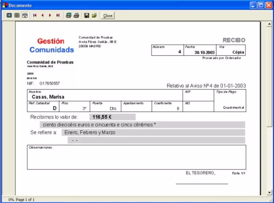
Task: Click the 'Cópia' value in the Vía box
Action: point(238,52)
